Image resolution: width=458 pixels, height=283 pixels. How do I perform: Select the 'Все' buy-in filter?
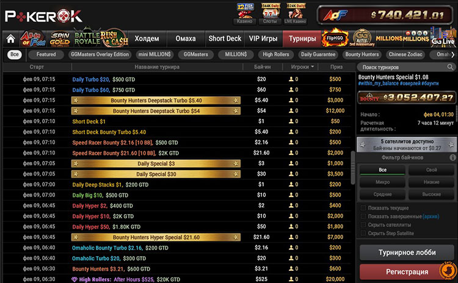pos(382,170)
